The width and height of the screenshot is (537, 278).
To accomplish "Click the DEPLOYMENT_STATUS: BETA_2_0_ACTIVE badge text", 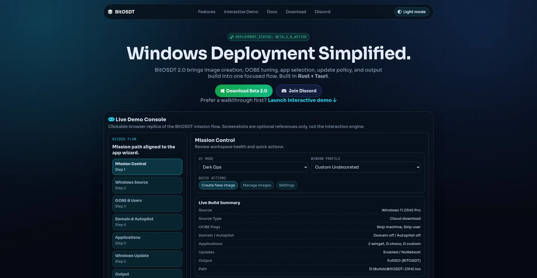I will (271, 37).
